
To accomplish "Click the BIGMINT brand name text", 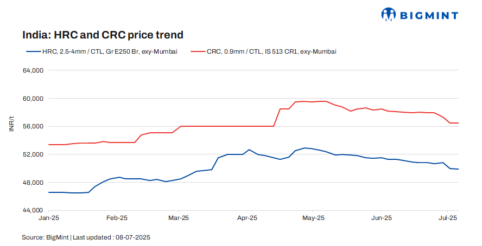I will tap(428, 15).
